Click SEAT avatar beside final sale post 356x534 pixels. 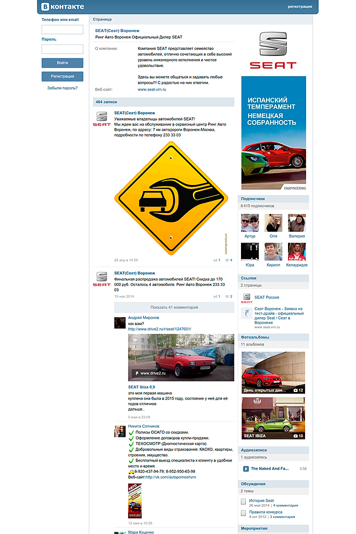pyautogui.click(x=101, y=279)
